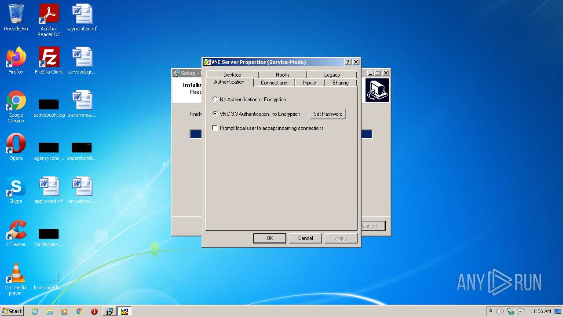Image resolution: width=563 pixels, height=317 pixels.
Task: Open the Google Chrome desktop shortcut
Action: 16,107
